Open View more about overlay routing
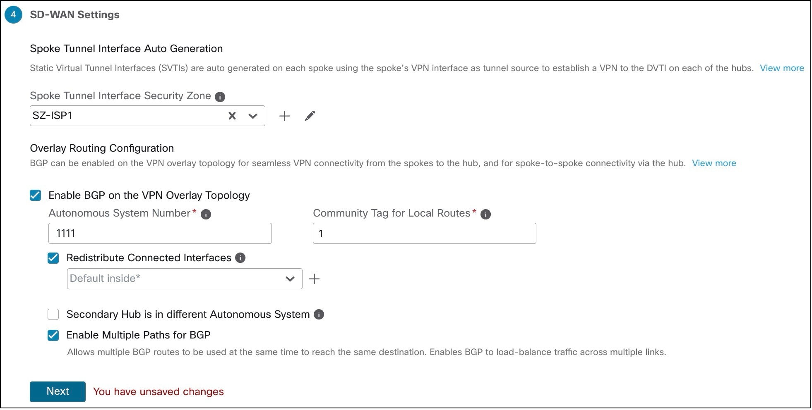Screen dimensions: 812x410 pos(714,163)
